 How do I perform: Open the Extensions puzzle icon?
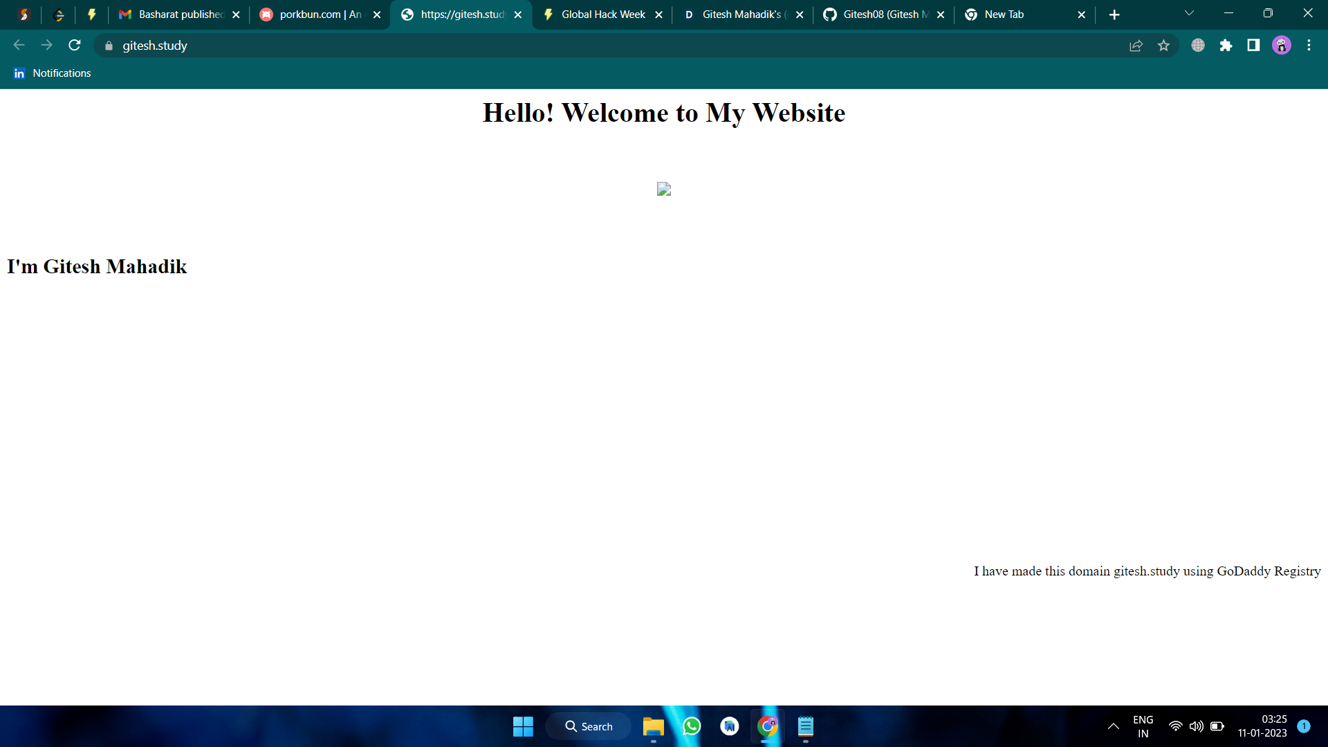[x=1226, y=46]
